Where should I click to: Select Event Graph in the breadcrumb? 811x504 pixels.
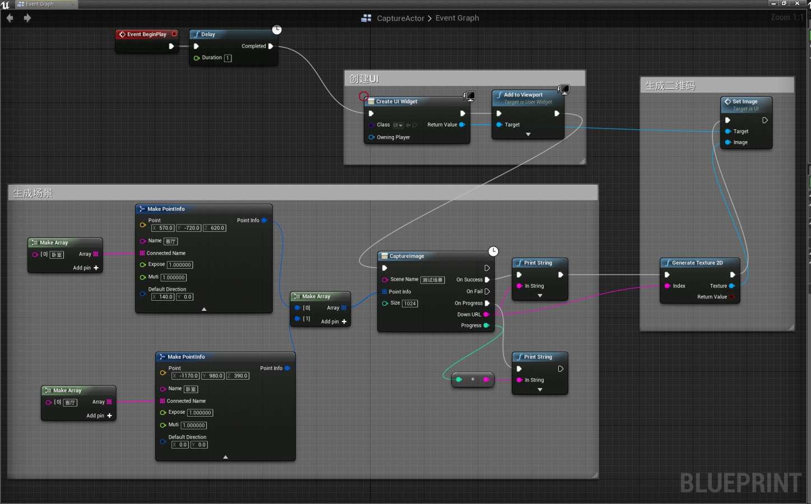[x=457, y=18]
